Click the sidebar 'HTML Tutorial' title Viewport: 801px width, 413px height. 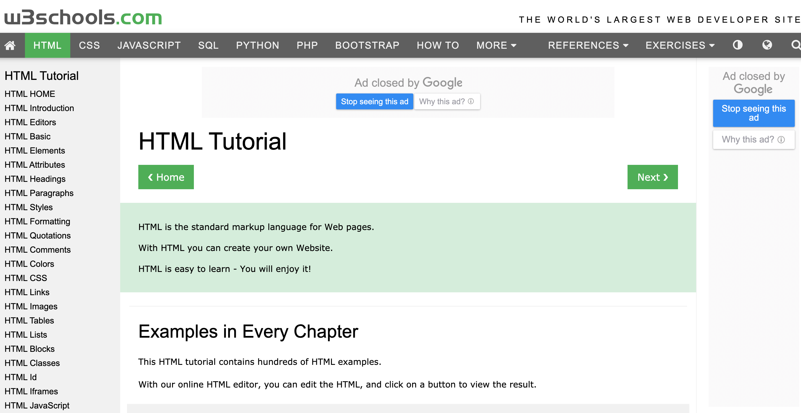42,76
